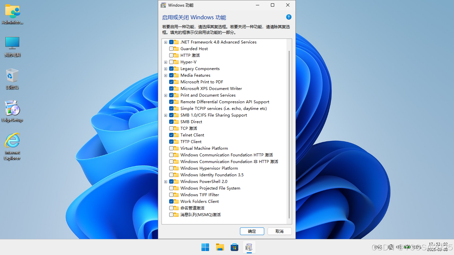Enable the Windows Hypervisor Platform checkbox
Image resolution: width=454 pixels, height=255 pixels.
[171, 168]
